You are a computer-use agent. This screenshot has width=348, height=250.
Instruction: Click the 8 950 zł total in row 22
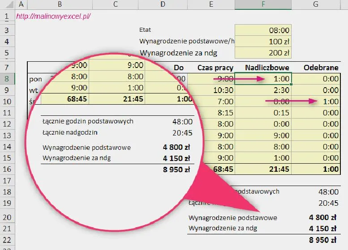coord(322,240)
